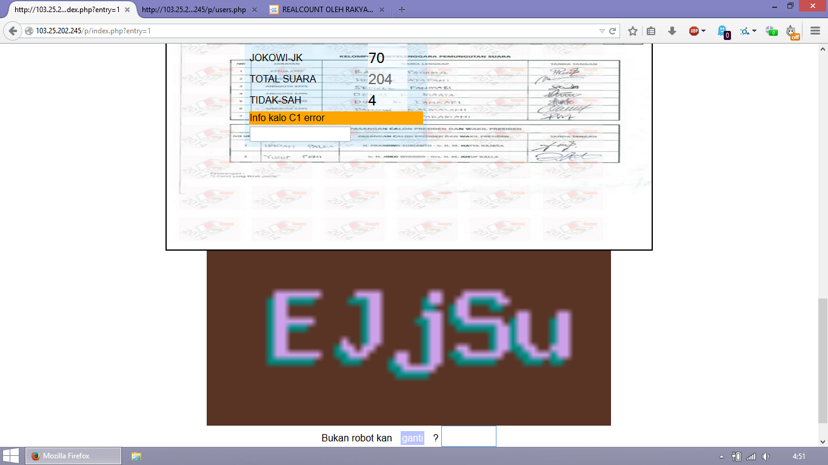828x465 pixels.
Task: Click the volume speaker tray icon
Action: (766, 456)
